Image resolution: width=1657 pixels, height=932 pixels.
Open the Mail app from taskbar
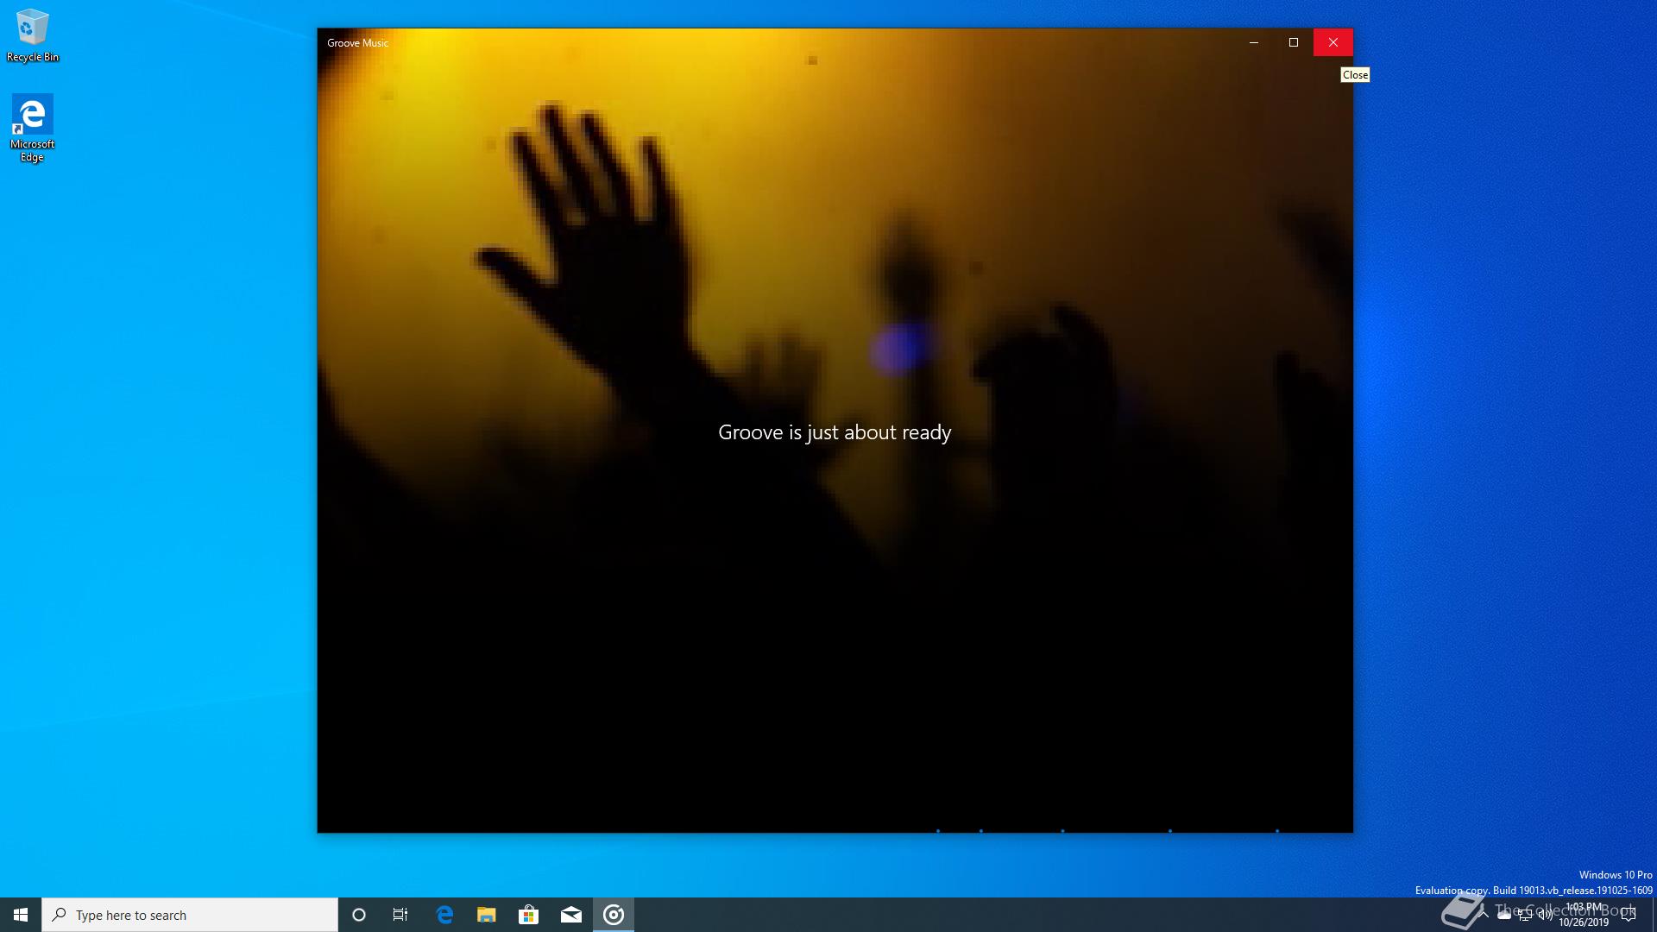point(571,915)
